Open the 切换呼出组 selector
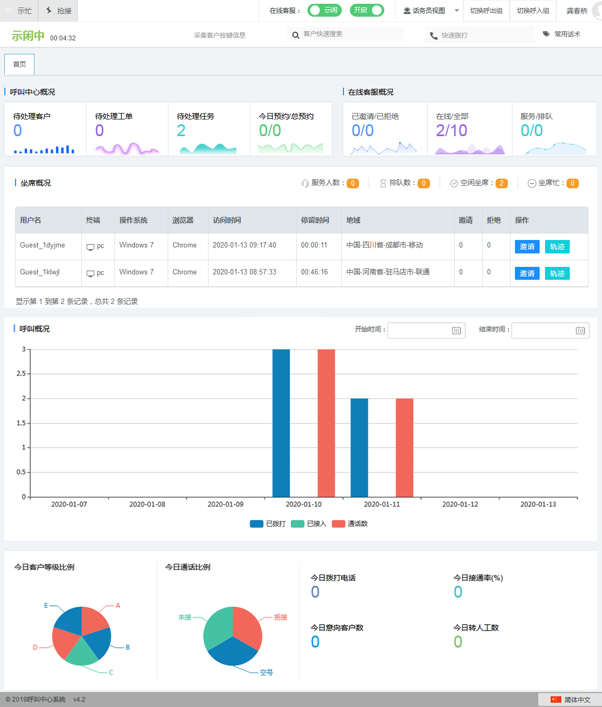Viewport: 602px width, 707px height. click(x=486, y=11)
